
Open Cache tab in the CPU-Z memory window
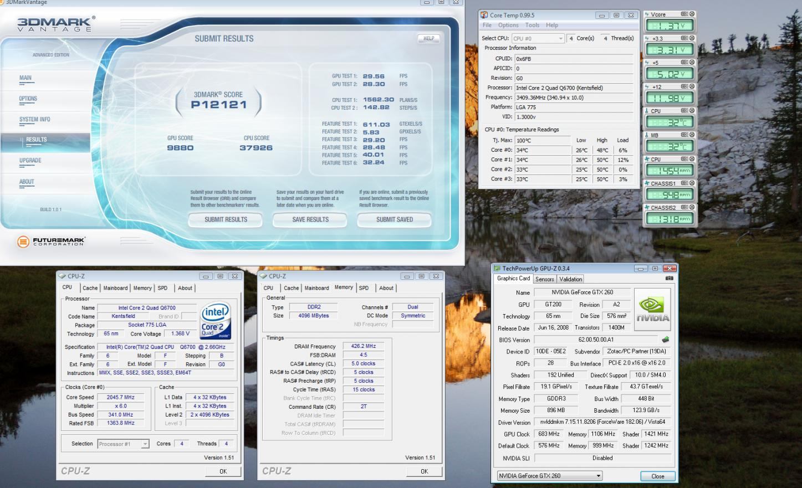point(291,288)
